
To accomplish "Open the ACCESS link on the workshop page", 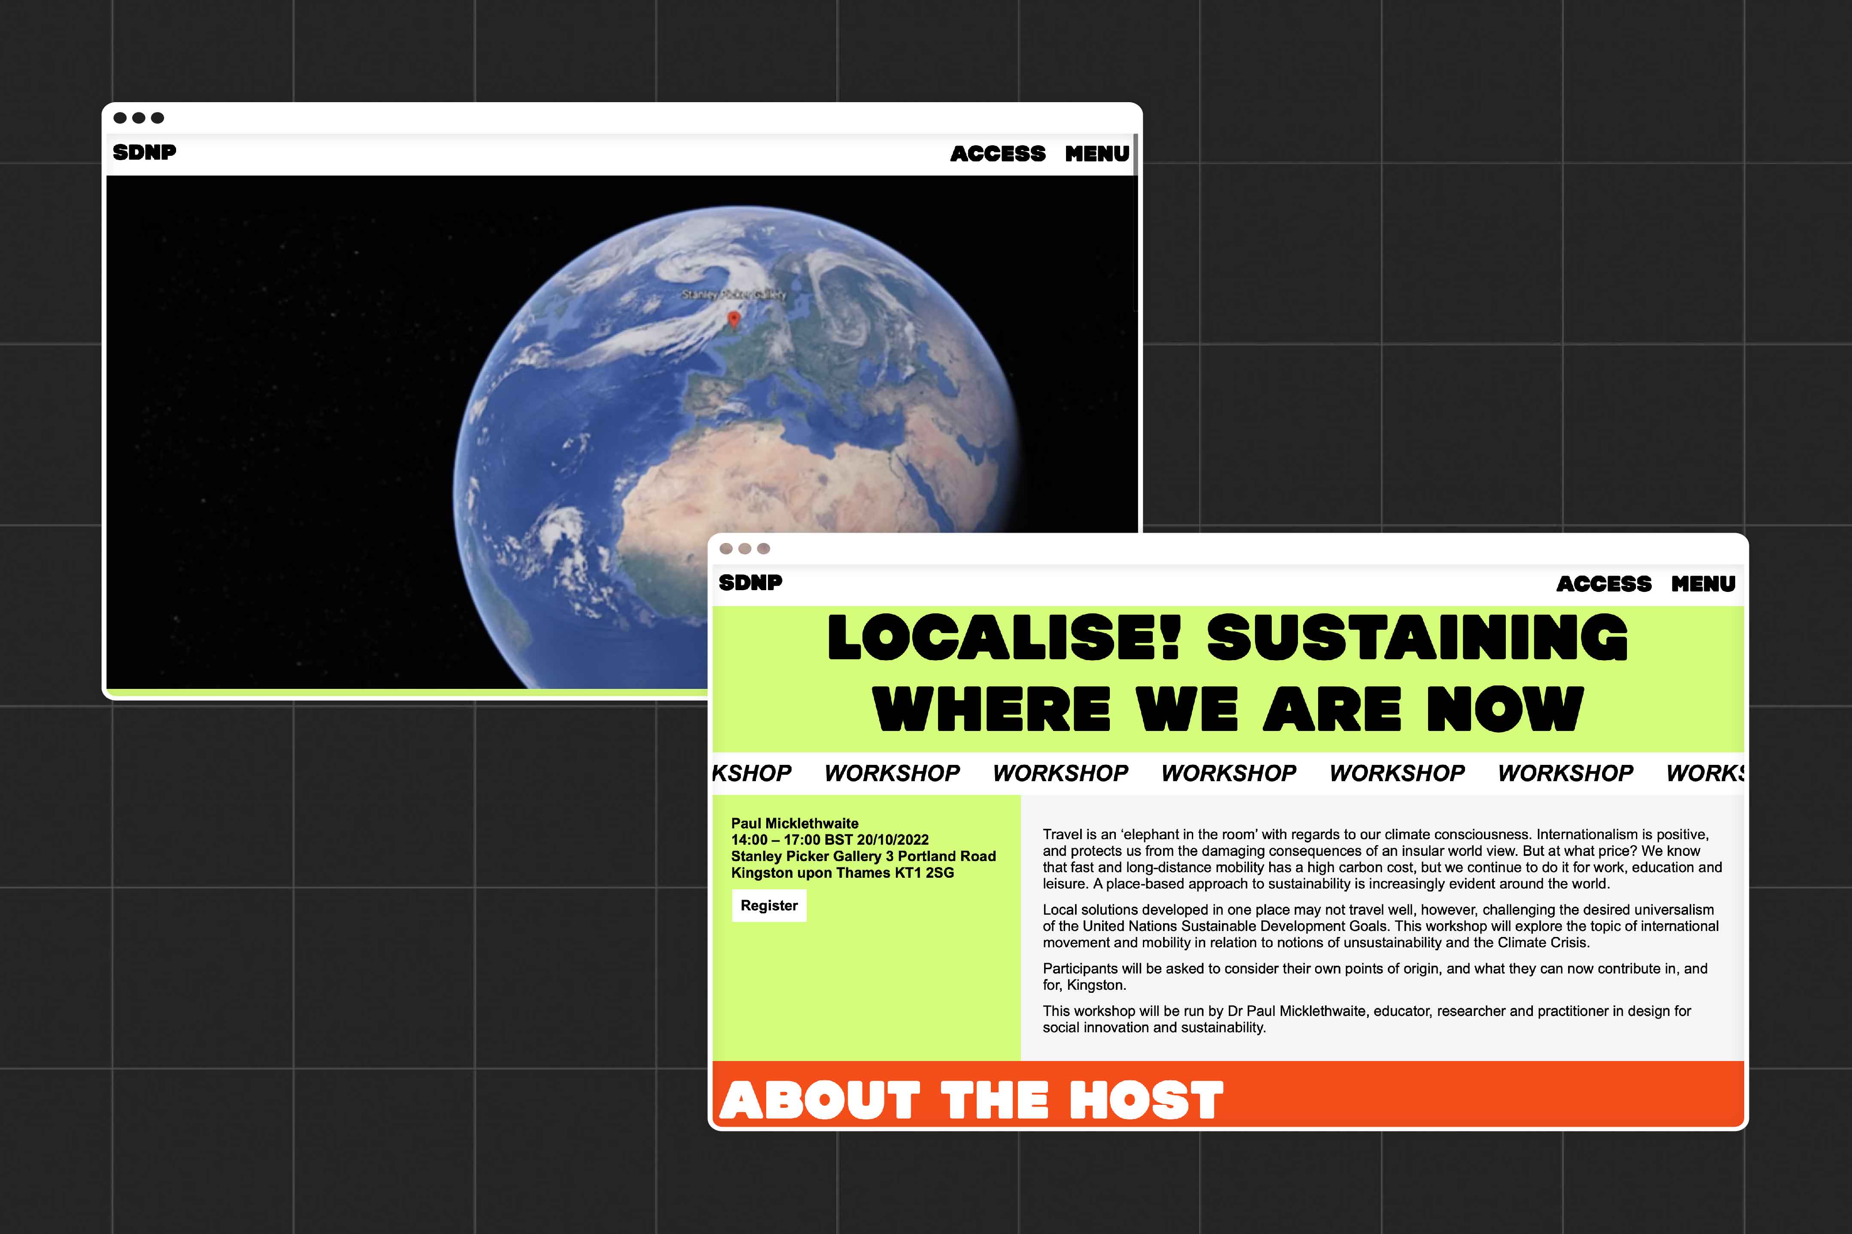I will (1604, 583).
